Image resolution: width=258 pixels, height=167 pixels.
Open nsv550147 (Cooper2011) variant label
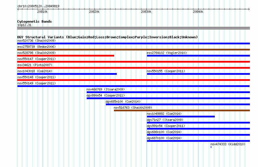point(37,59)
